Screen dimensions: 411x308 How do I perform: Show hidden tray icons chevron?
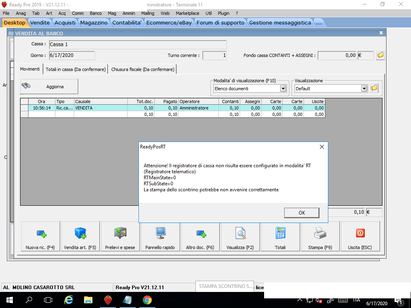click(x=299, y=300)
